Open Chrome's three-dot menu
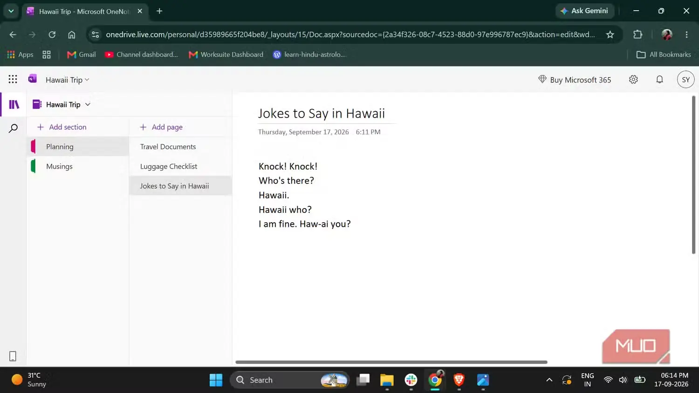699x393 pixels. (686, 34)
